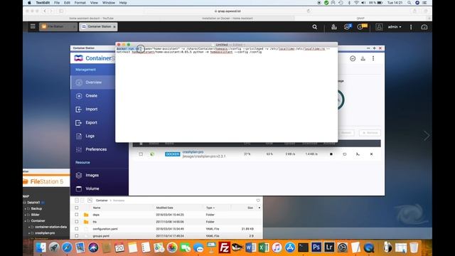Add current folder to File Station favorites heart
Screen dimensions: 455x256
(x=258, y=201)
